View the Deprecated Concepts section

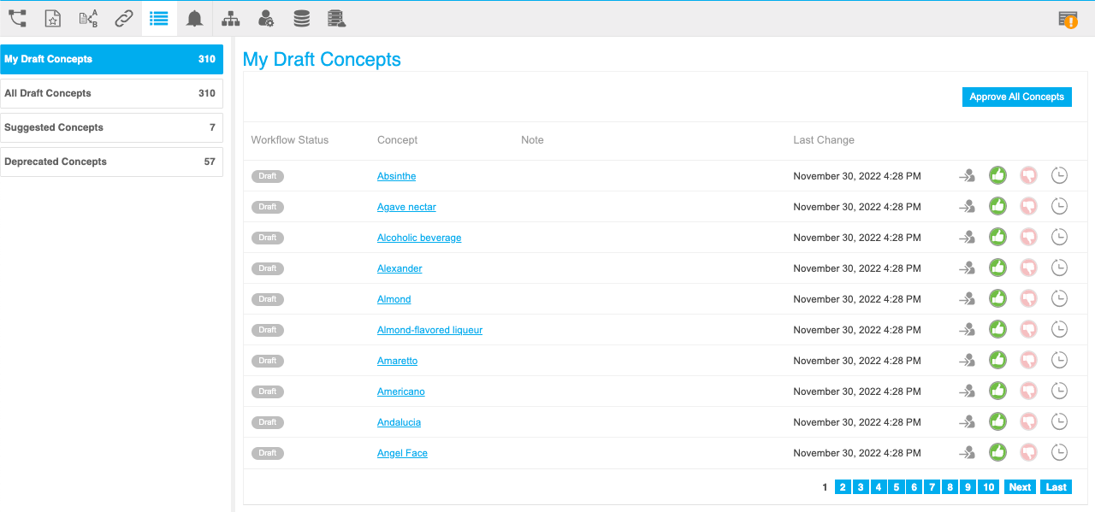point(112,162)
